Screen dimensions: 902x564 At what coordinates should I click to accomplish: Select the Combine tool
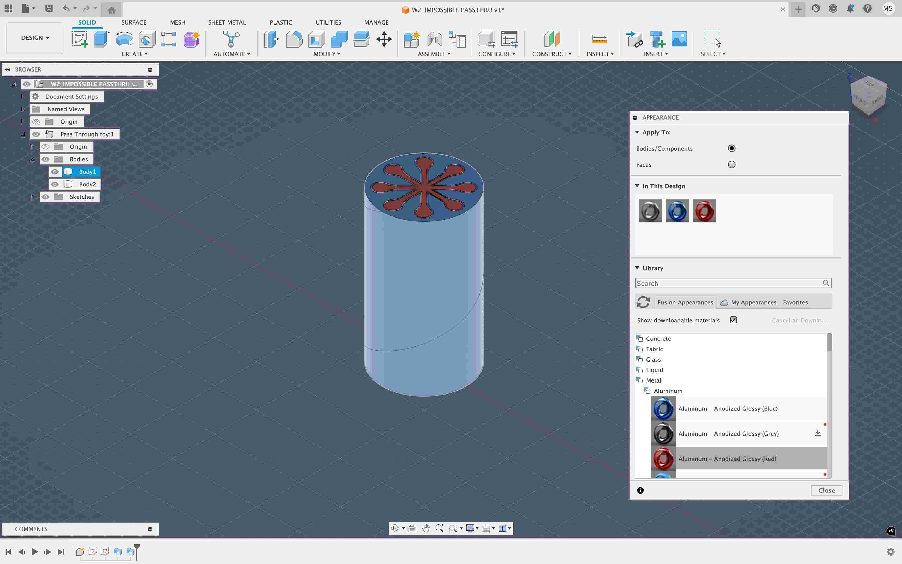point(339,39)
